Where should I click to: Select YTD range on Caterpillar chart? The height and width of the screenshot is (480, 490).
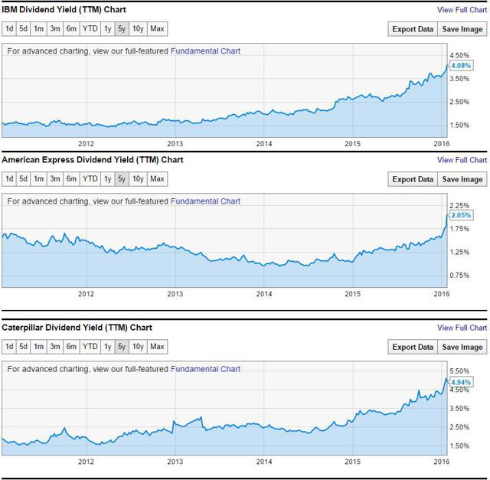click(x=90, y=347)
